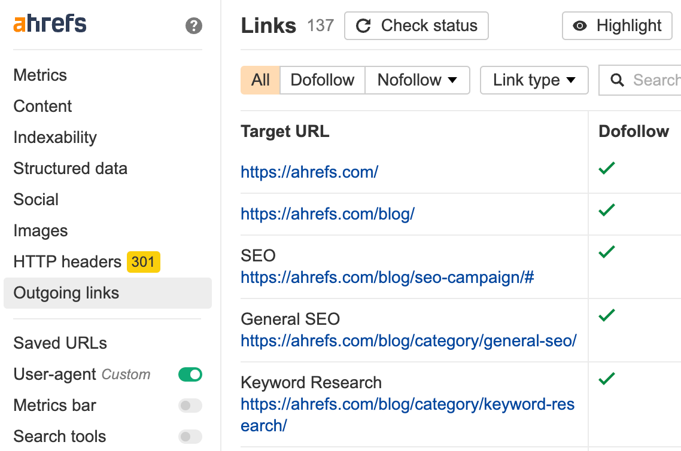Click the Highlight eye icon
The width and height of the screenshot is (681, 451).
579,26
